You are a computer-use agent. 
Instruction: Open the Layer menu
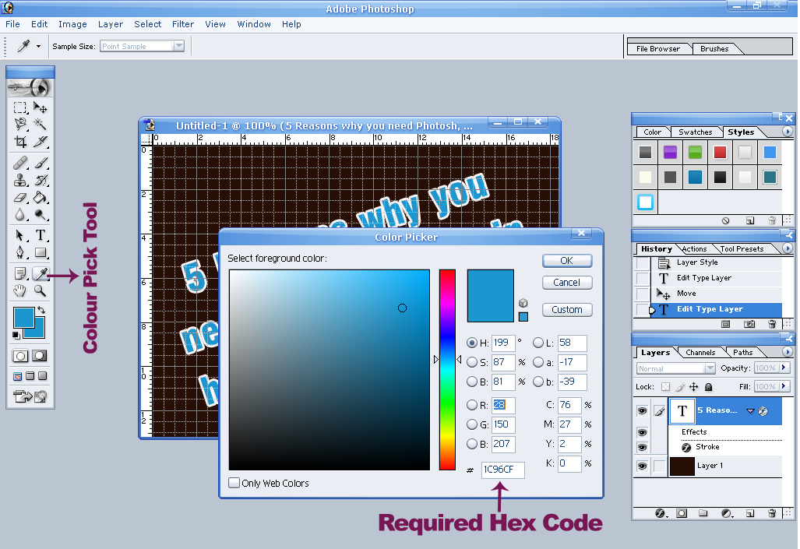(x=110, y=24)
